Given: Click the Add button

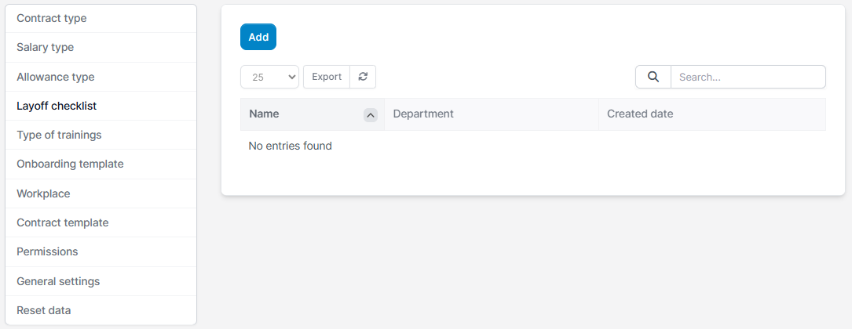Looking at the screenshot, I should click(258, 37).
